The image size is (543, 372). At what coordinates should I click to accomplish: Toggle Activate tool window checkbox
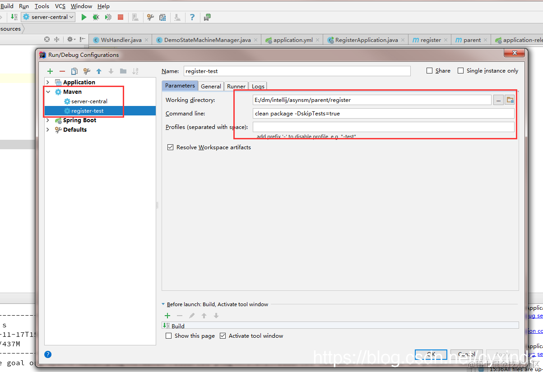click(223, 336)
